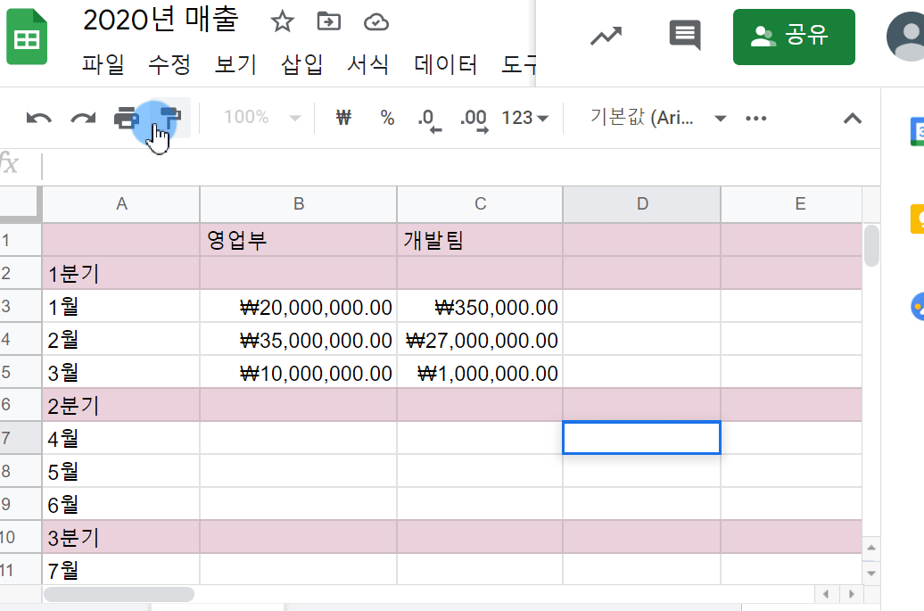Check the cloud save status icon

click(x=376, y=22)
